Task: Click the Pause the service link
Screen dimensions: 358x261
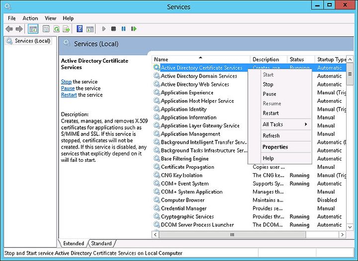Action: pos(68,88)
